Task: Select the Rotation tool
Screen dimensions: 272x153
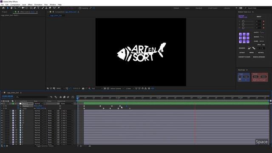Action: pos(20,8)
